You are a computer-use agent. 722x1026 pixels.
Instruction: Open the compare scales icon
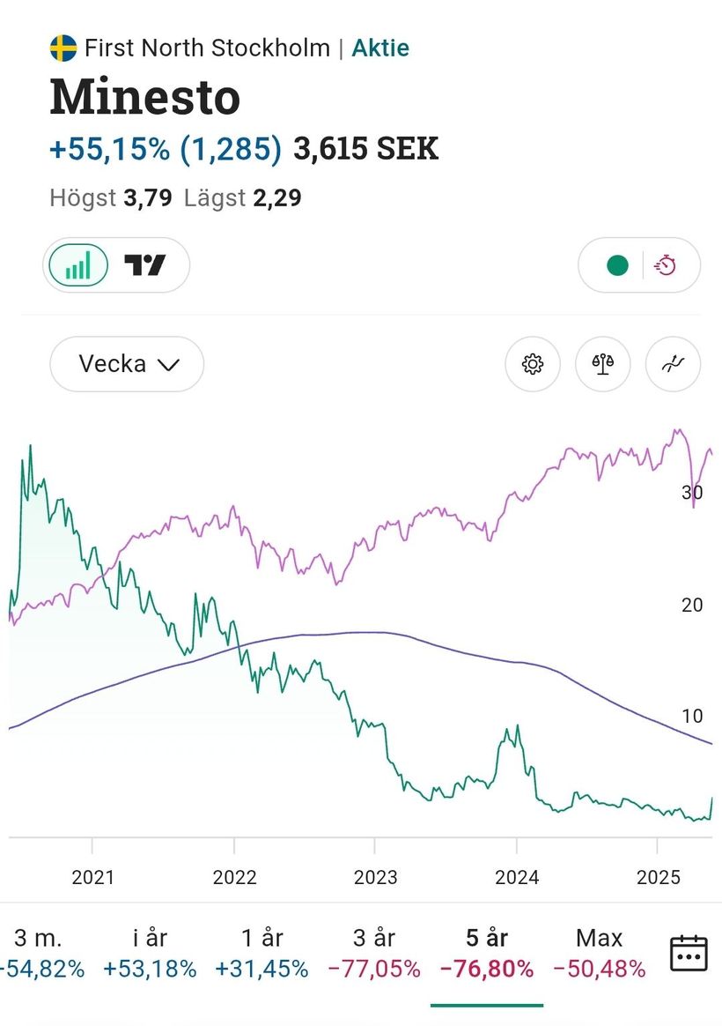point(603,363)
